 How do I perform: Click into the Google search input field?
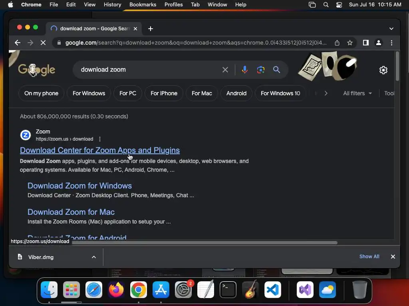click(150, 70)
